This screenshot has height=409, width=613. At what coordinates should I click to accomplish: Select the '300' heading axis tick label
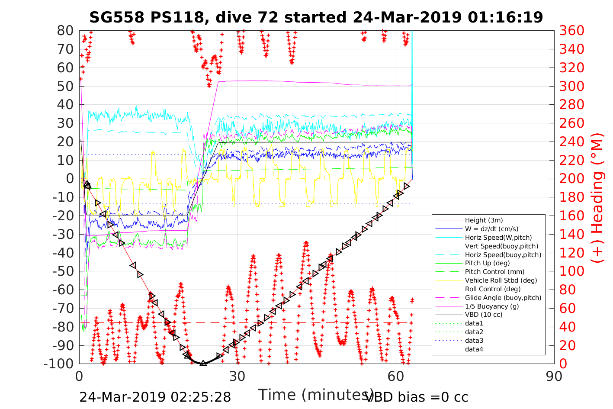click(x=572, y=86)
